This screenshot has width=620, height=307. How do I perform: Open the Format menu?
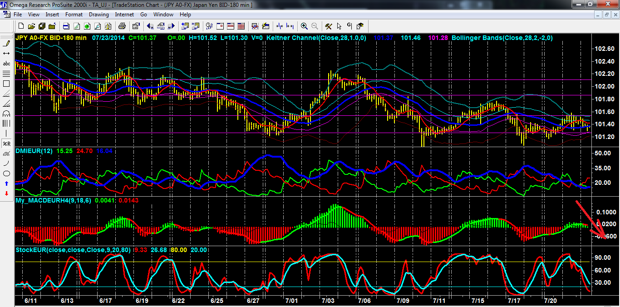pos(74,15)
